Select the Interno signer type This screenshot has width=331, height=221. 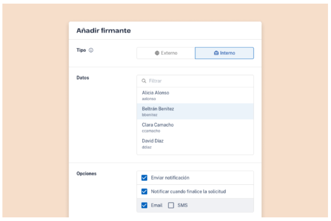coord(224,53)
